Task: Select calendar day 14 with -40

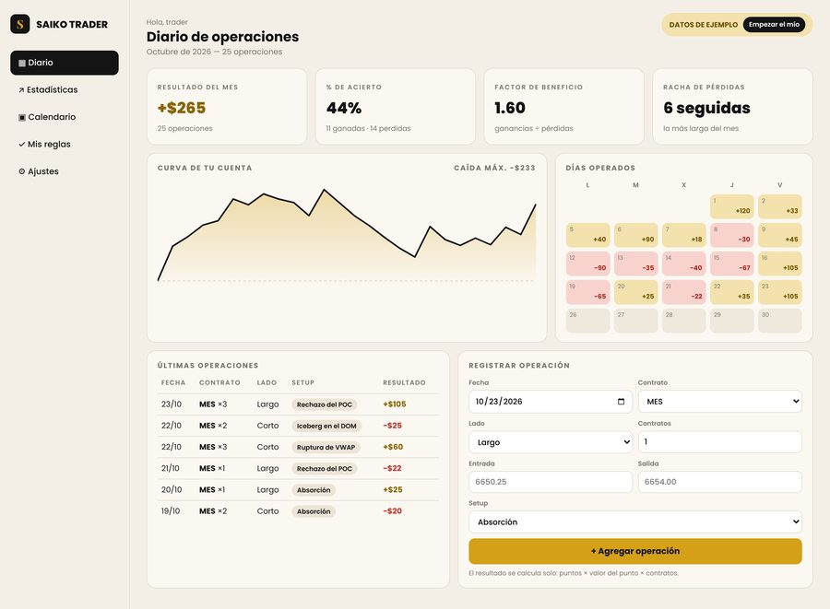Action: tap(684, 264)
